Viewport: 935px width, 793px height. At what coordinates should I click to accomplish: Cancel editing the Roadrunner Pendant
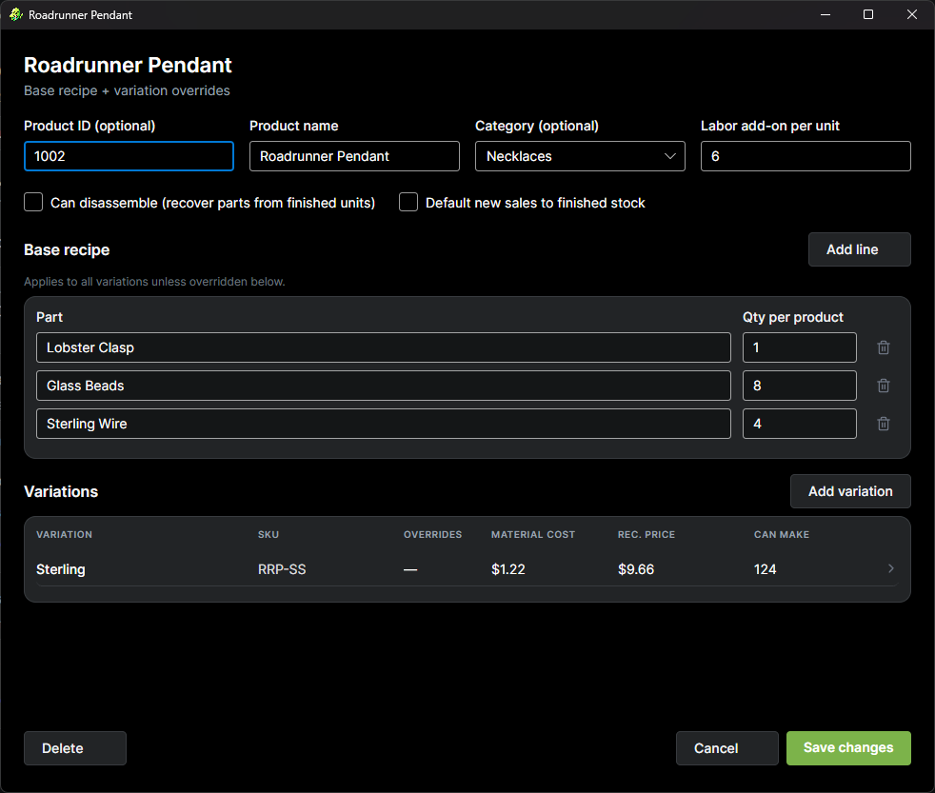click(726, 747)
